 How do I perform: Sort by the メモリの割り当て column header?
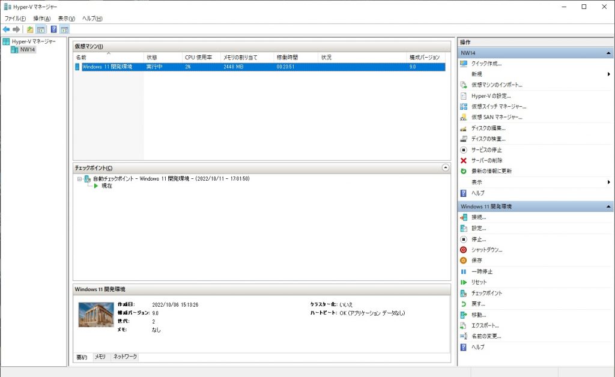(x=247, y=57)
